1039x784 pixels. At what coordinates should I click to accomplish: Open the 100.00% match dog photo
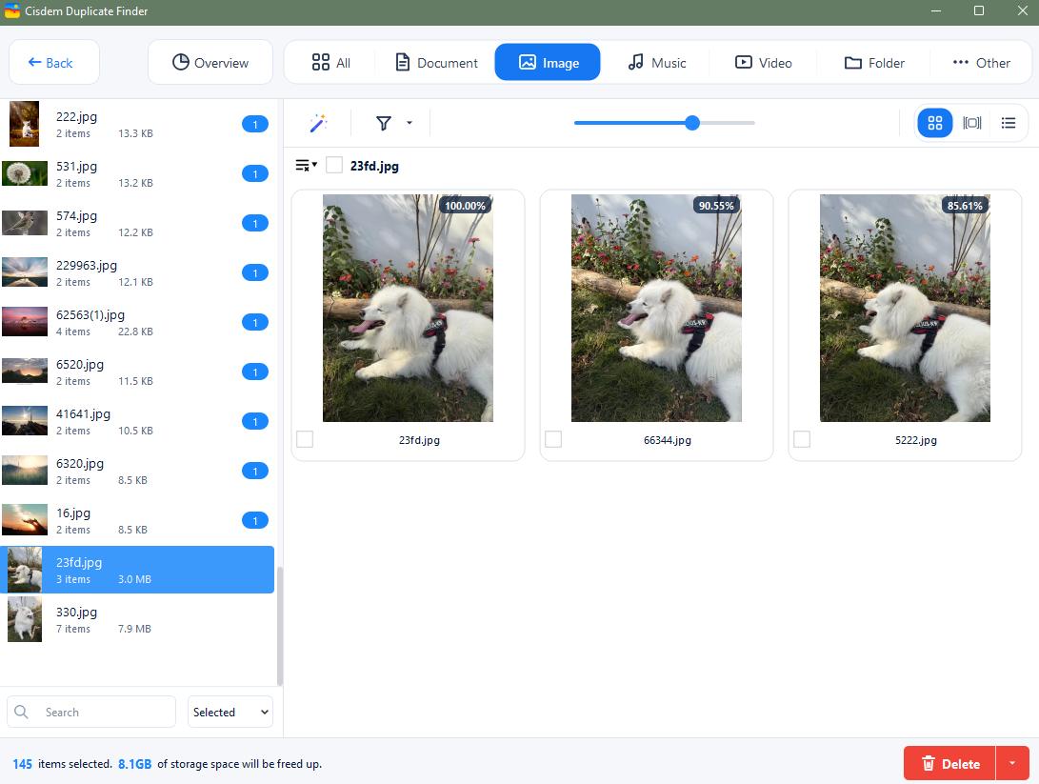[408, 308]
